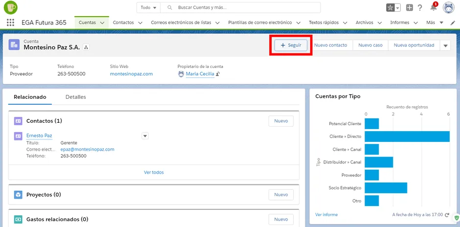Click Ver todos in Contactos
Image resolution: width=460 pixels, height=227 pixels.
pyautogui.click(x=154, y=172)
